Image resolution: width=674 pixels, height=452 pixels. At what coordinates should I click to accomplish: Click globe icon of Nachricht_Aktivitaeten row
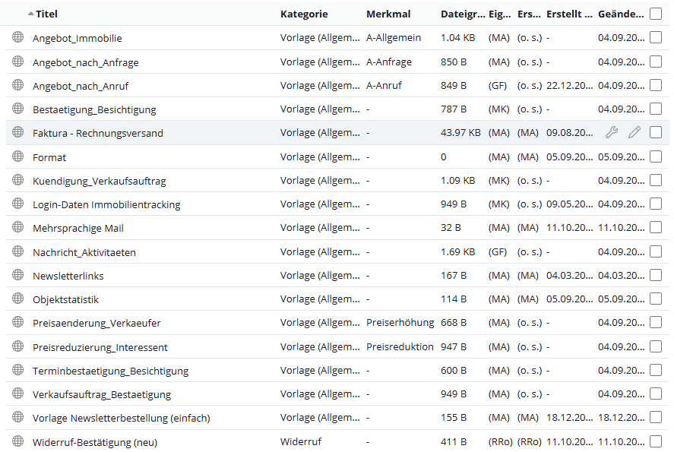tap(17, 251)
